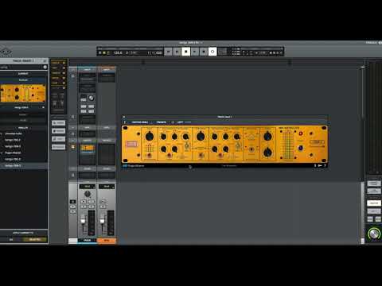
Task: Toggle the fifth yellow view option in the side column
Action: (58, 83)
